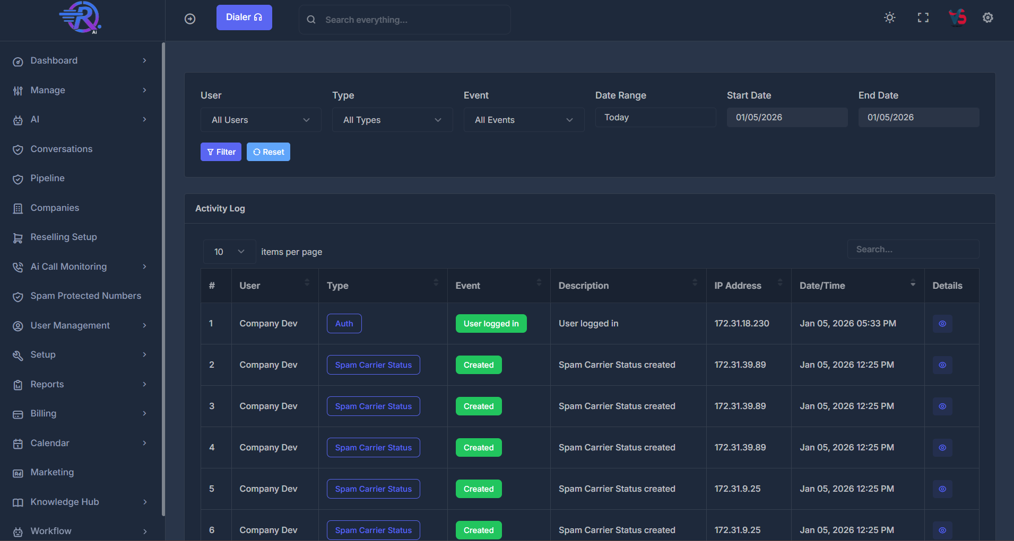Reset the activity log filters
Image resolution: width=1014 pixels, height=541 pixels.
(x=268, y=152)
